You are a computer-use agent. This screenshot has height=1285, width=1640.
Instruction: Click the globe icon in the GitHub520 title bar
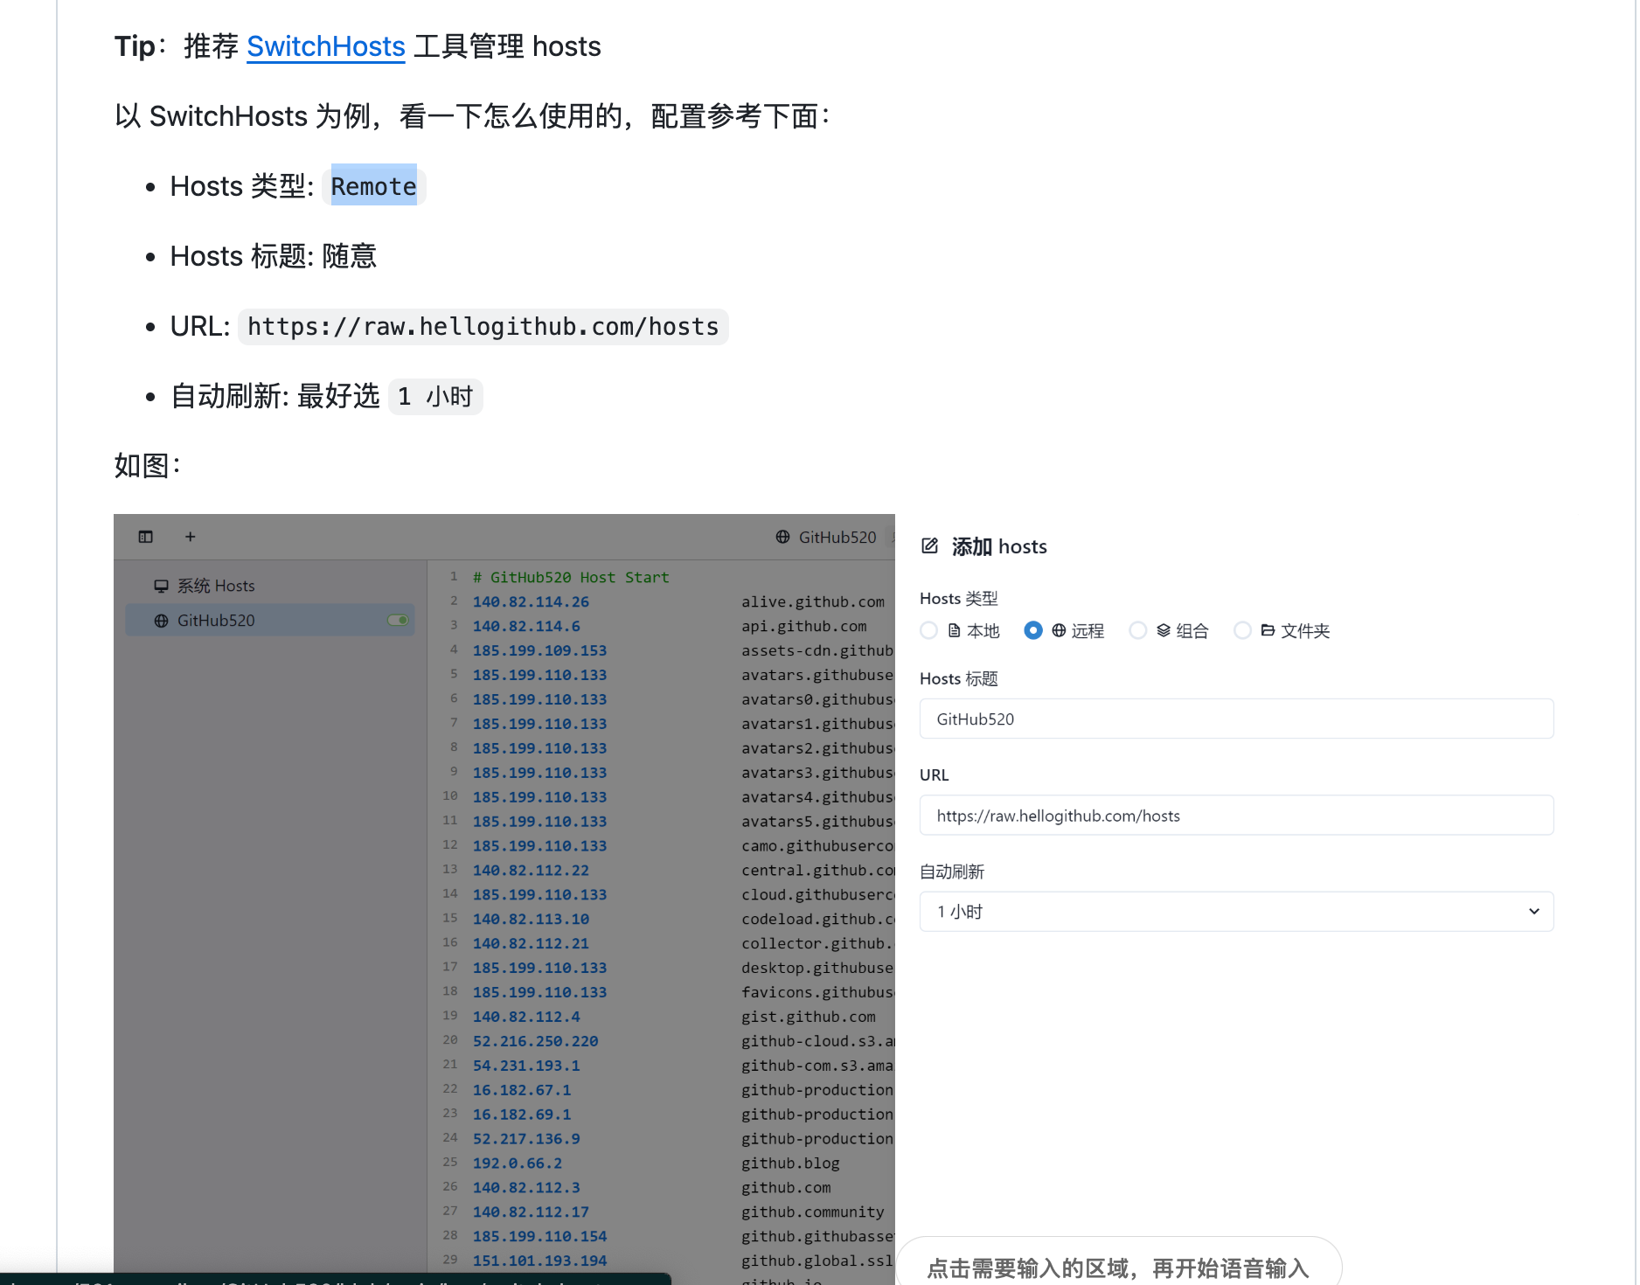tap(782, 537)
